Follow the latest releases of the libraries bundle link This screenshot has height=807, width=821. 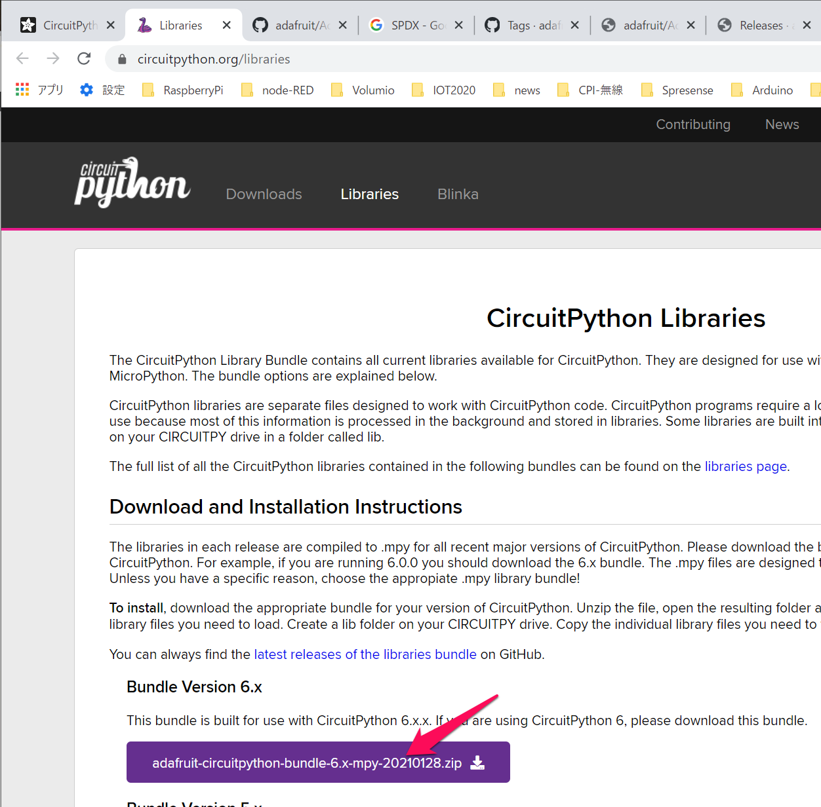tap(365, 654)
